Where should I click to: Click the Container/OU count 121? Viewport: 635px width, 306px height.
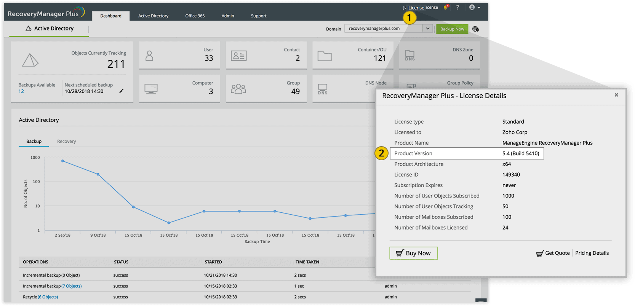coord(380,58)
